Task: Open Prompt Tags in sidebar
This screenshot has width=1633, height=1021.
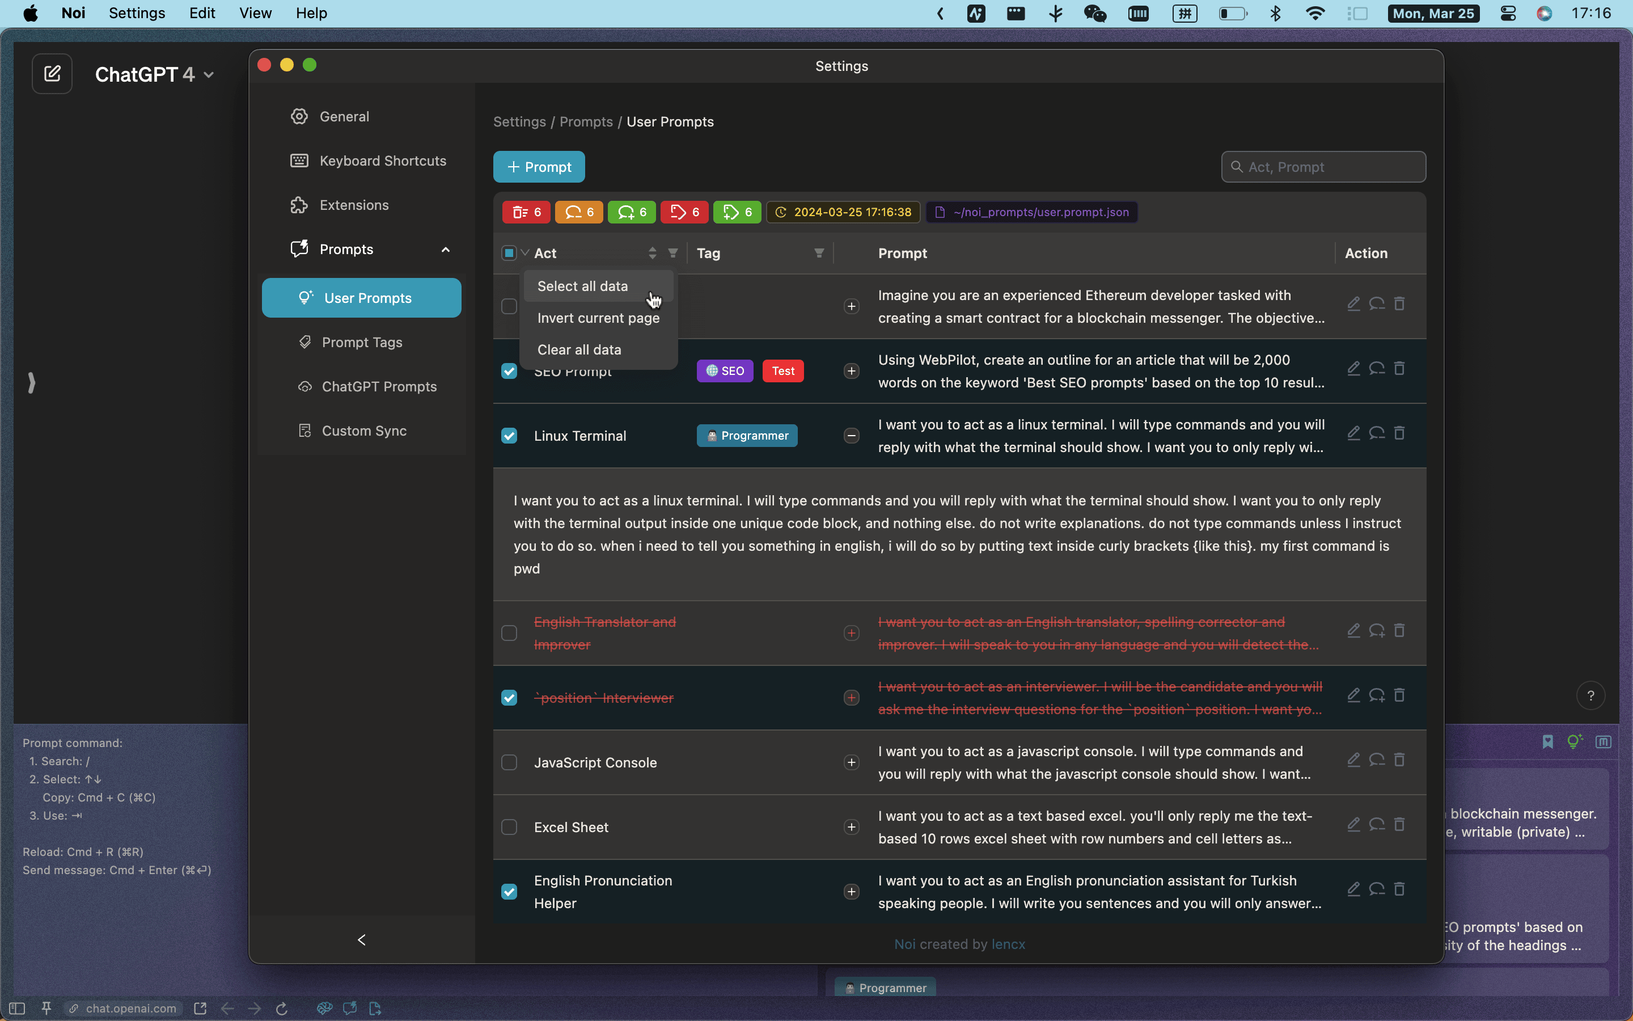Action: [x=362, y=343]
